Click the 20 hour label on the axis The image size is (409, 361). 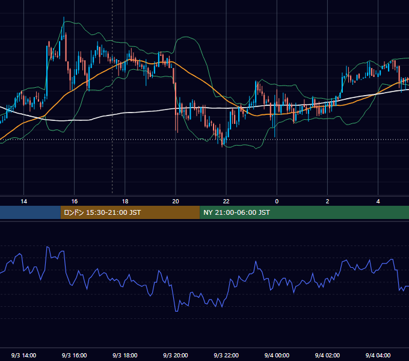click(x=176, y=202)
